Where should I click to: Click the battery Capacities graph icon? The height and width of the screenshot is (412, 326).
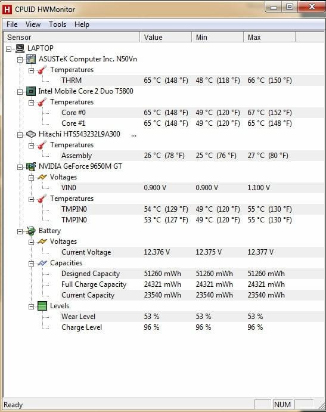[42, 263]
